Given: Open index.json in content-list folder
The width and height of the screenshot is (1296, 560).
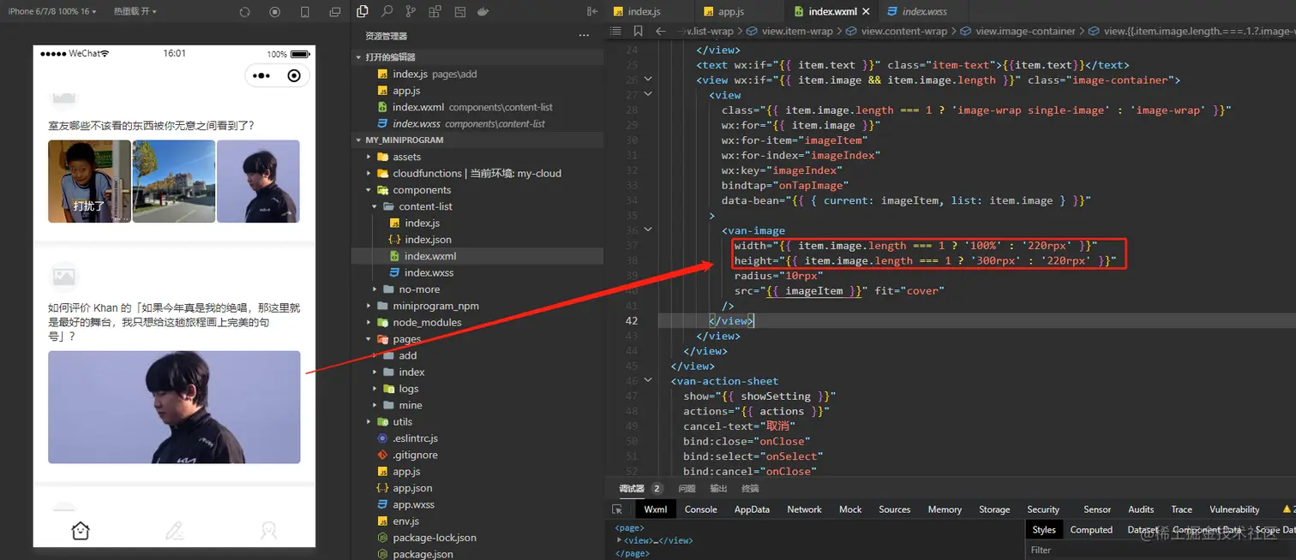Looking at the screenshot, I should coord(428,240).
